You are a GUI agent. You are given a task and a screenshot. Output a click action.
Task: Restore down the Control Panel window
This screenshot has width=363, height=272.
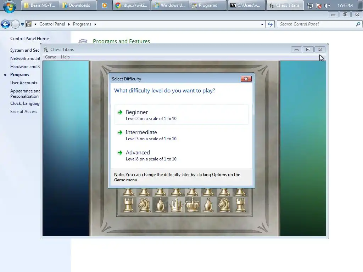345,15
